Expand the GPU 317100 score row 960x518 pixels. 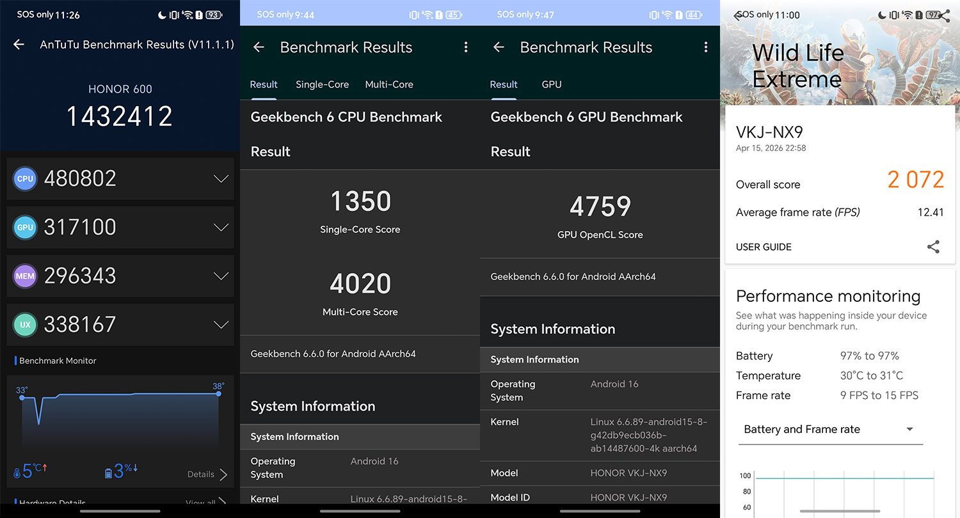(x=120, y=228)
